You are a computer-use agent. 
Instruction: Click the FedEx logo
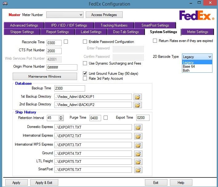click(x=197, y=15)
